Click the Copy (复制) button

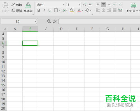pyautogui.click(x=17, y=11)
